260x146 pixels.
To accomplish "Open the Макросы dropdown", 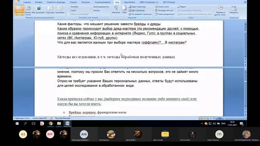I will click(x=234, y=10).
